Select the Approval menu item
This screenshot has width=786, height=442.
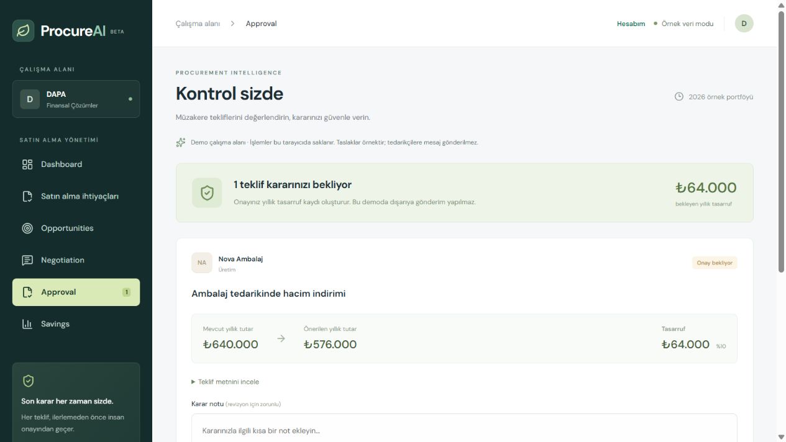76,292
